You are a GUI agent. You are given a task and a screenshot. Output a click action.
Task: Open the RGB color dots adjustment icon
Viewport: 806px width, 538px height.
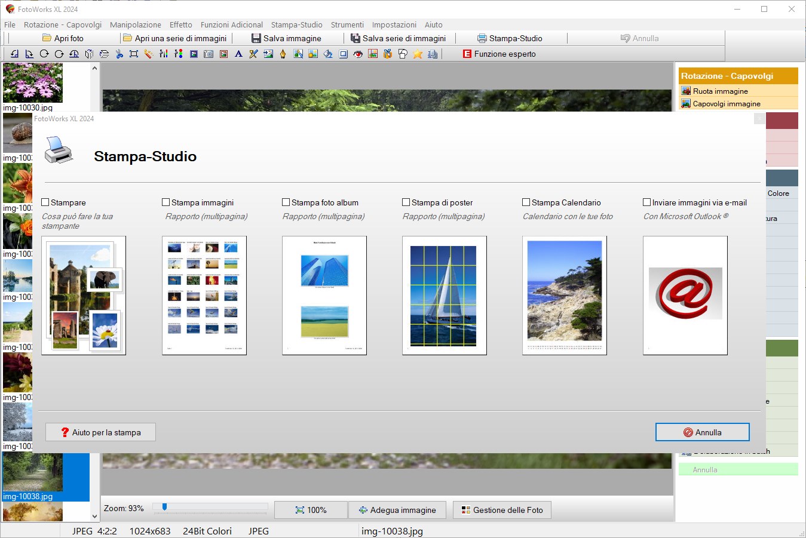(x=179, y=54)
